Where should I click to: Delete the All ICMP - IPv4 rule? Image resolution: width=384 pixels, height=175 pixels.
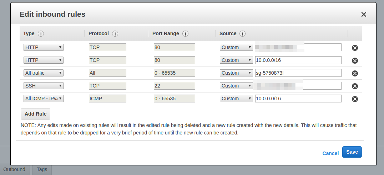click(x=355, y=99)
